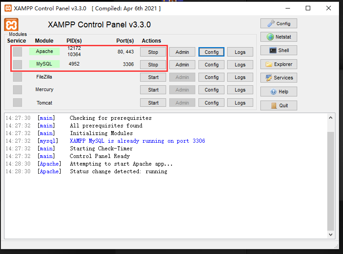Open global Config with the wrench icon
The image size is (343, 254).
(x=278, y=23)
